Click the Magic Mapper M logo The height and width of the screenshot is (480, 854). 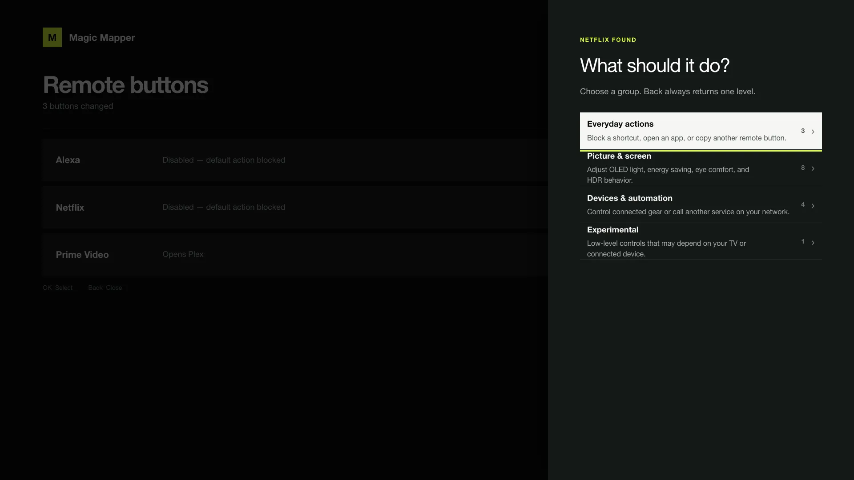pos(52,37)
